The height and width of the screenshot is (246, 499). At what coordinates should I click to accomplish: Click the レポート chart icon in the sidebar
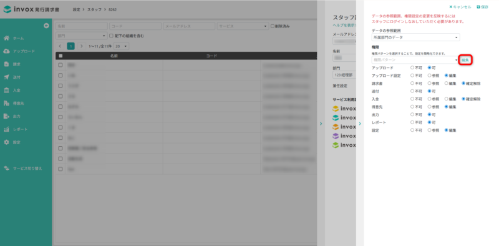6,129
